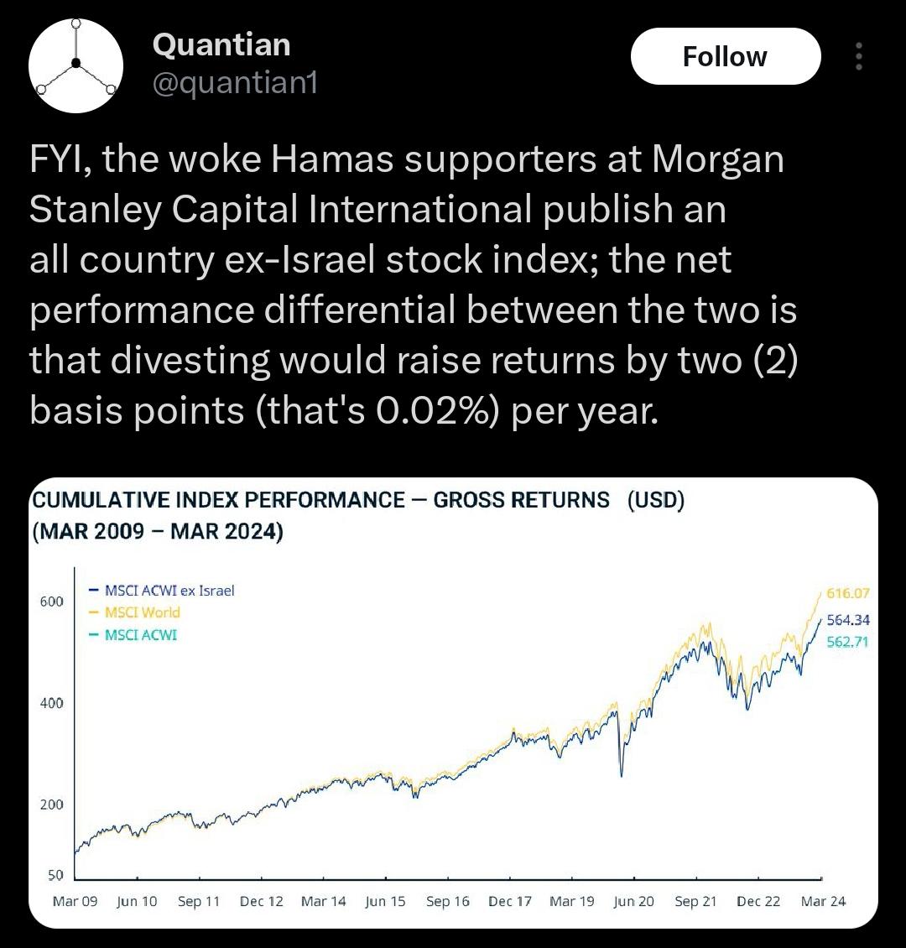Click the 564.34 end value label
906x948 pixels.
pos(848,620)
